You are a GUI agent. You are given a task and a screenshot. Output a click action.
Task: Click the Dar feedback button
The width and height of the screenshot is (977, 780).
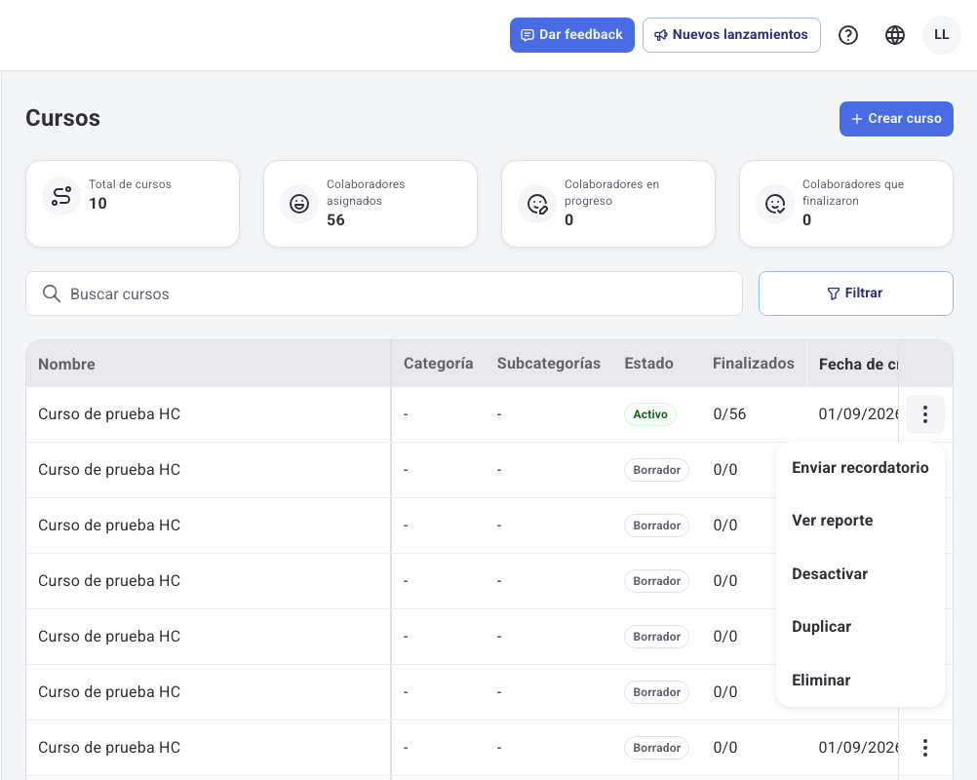[x=572, y=35]
